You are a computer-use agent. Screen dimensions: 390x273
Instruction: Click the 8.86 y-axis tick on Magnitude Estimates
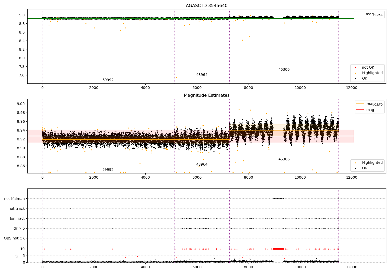point(21,166)
